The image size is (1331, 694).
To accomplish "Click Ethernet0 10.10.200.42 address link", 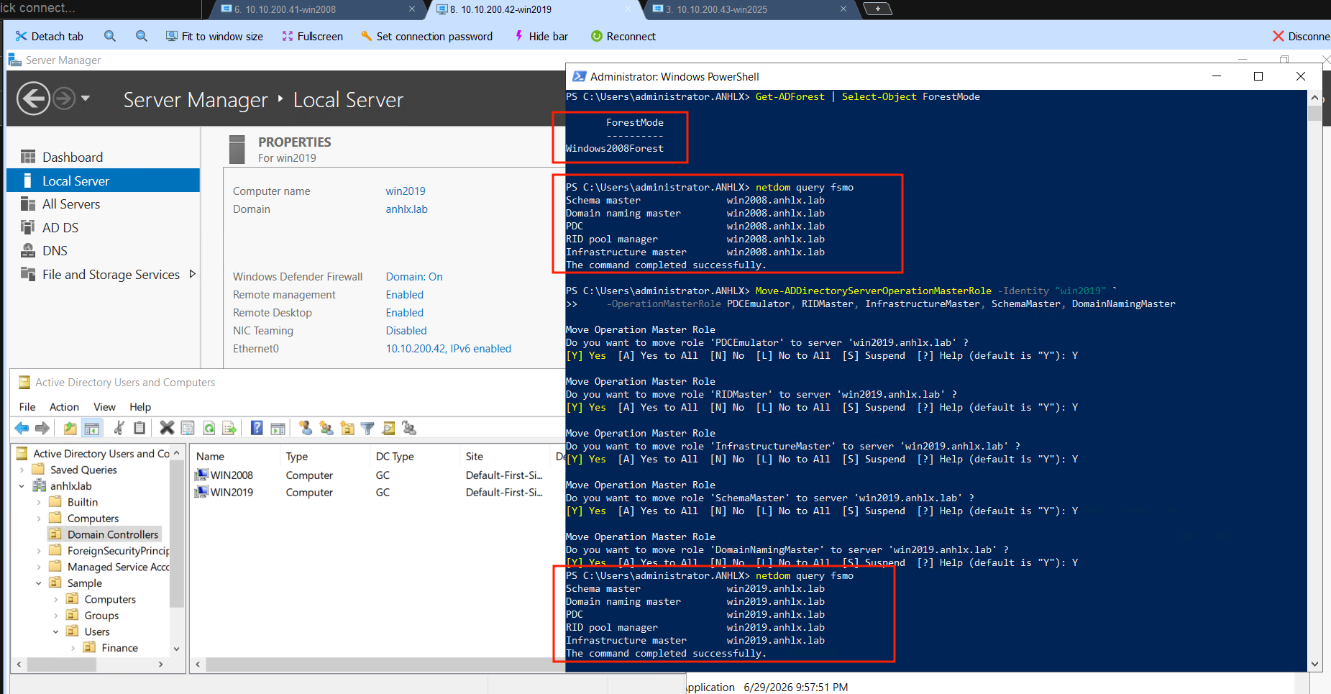I will point(449,349).
